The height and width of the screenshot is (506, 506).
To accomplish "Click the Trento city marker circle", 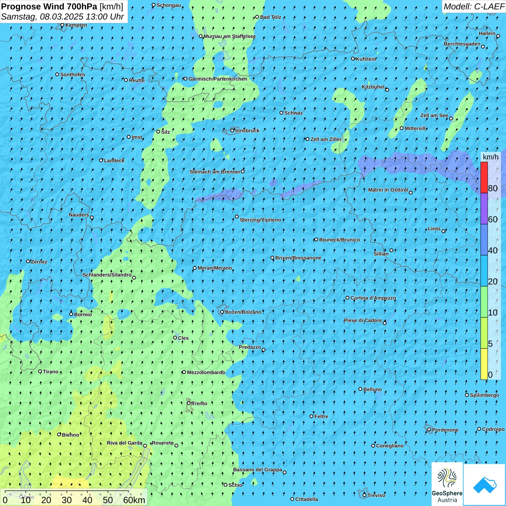I will pyautogui.click(x=189, y=403).
